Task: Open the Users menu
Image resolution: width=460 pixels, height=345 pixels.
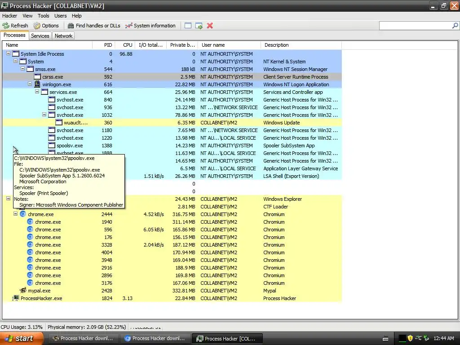Action: coord(61,16)
